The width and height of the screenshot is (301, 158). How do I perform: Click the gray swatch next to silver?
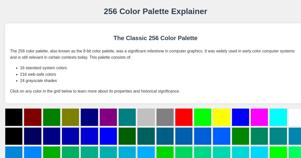tap(165, 117)
